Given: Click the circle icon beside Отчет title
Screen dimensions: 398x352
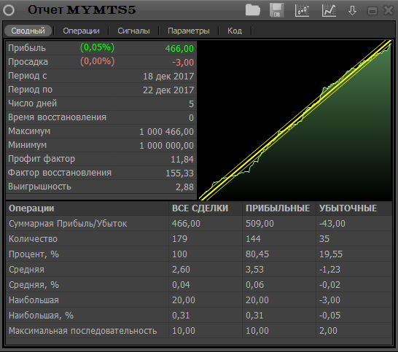Looking at the screenshot, I should point(9,10).
